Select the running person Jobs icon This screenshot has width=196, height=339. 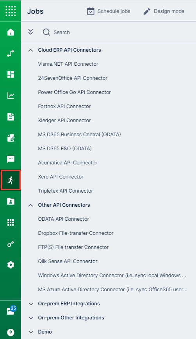[11, 180]
